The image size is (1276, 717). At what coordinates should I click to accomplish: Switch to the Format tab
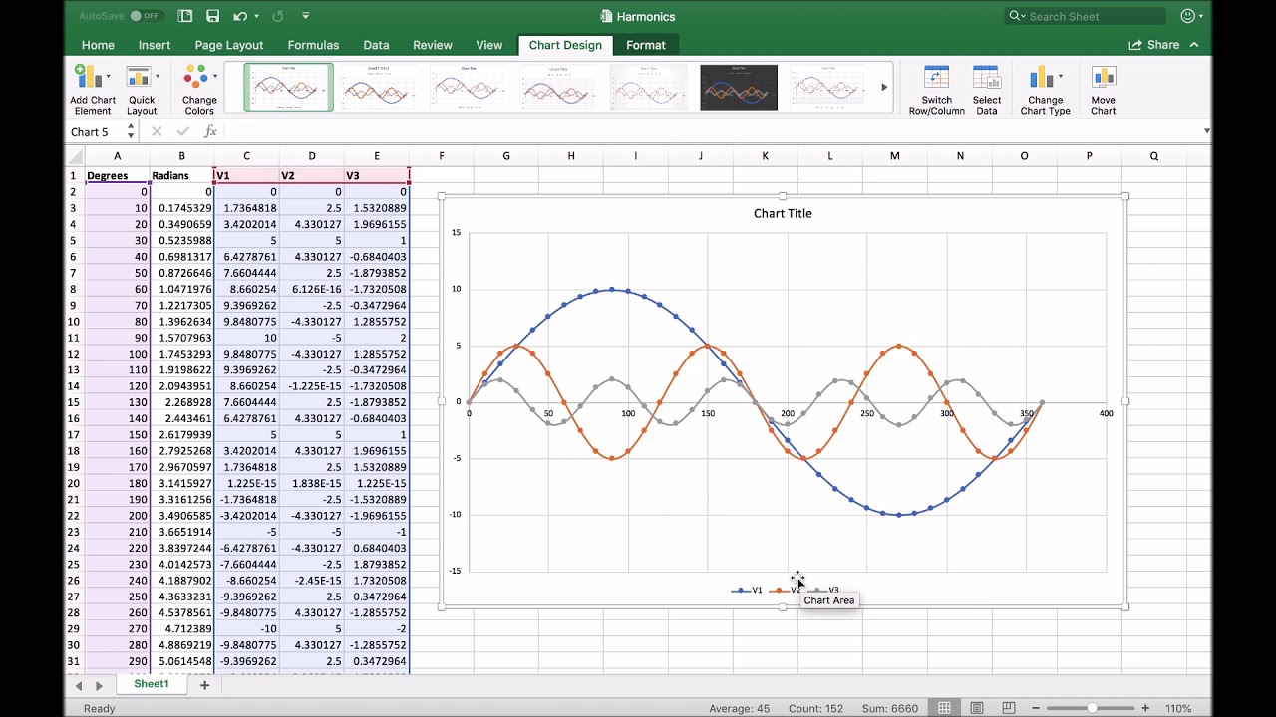pos(646,45)
